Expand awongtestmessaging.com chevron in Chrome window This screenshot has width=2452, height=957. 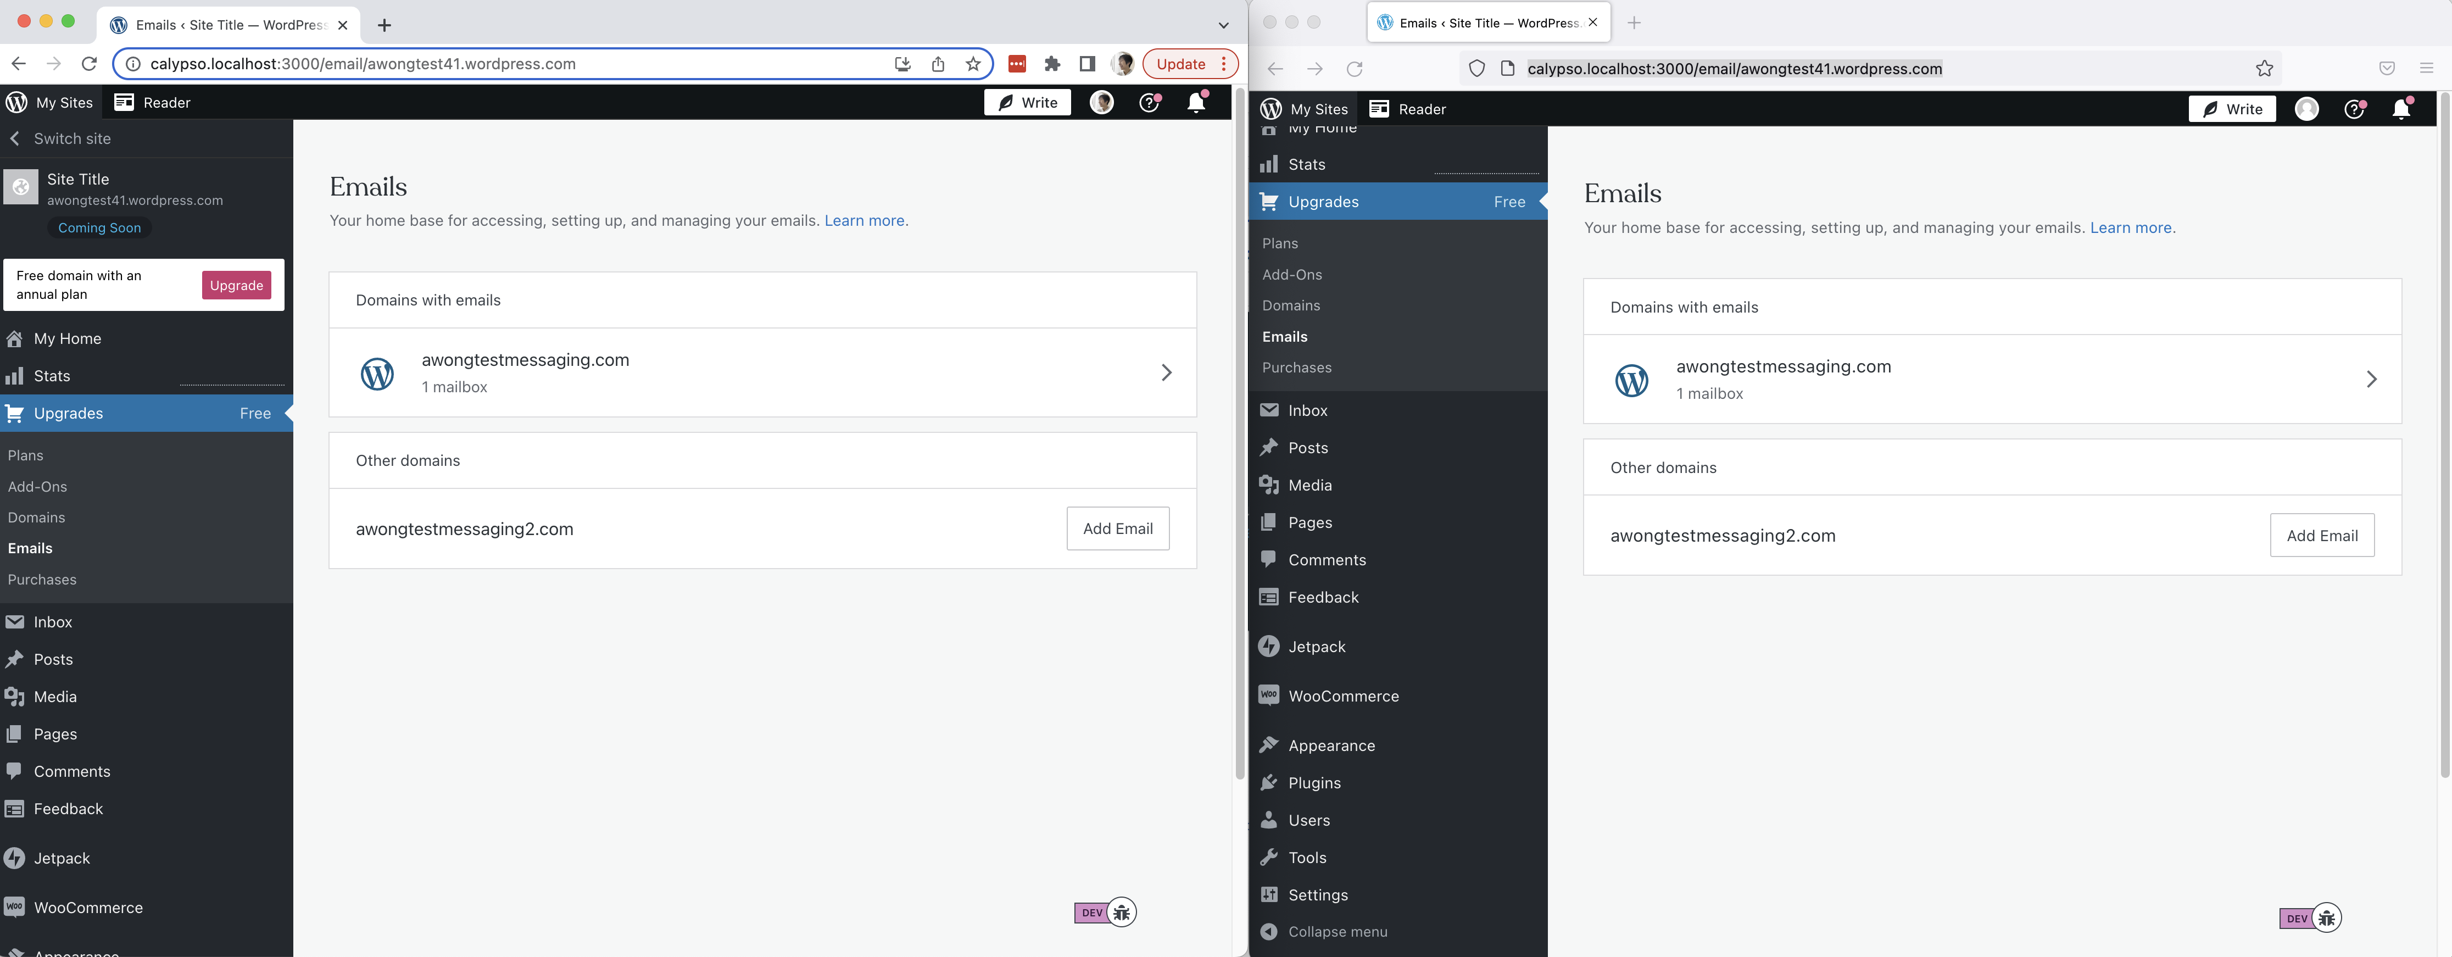(1166, 372)
